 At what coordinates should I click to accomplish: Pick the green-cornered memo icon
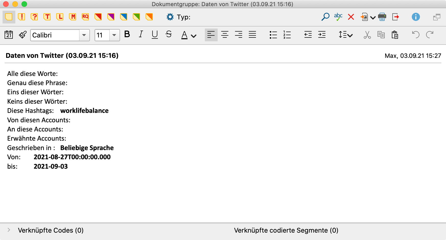(136, 17)
